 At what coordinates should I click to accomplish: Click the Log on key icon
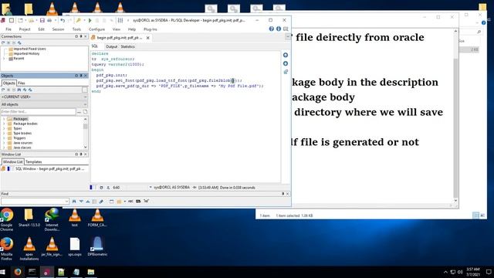pyautogui.click(x=79, y=21)
